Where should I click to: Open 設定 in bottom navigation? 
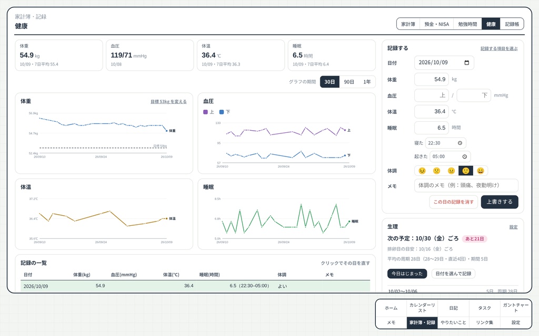point(516,323)
